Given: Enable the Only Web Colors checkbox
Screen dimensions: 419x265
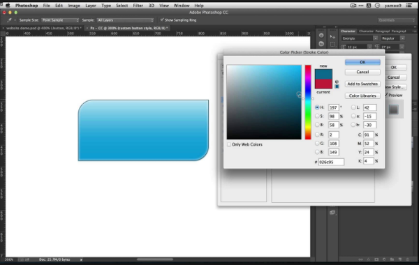Looking at the screenshot, I should point(229,144).
